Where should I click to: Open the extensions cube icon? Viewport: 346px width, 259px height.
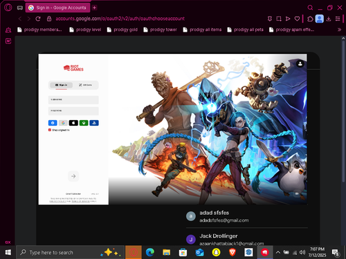click(x=310, y=19)
